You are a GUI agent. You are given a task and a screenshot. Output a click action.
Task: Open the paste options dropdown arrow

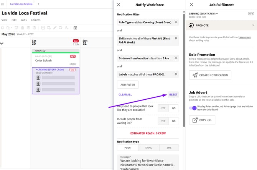coord(12,28)
